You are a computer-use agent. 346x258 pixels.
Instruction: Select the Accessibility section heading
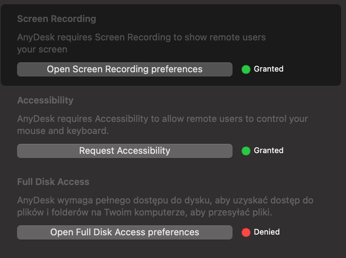point(45,101)
